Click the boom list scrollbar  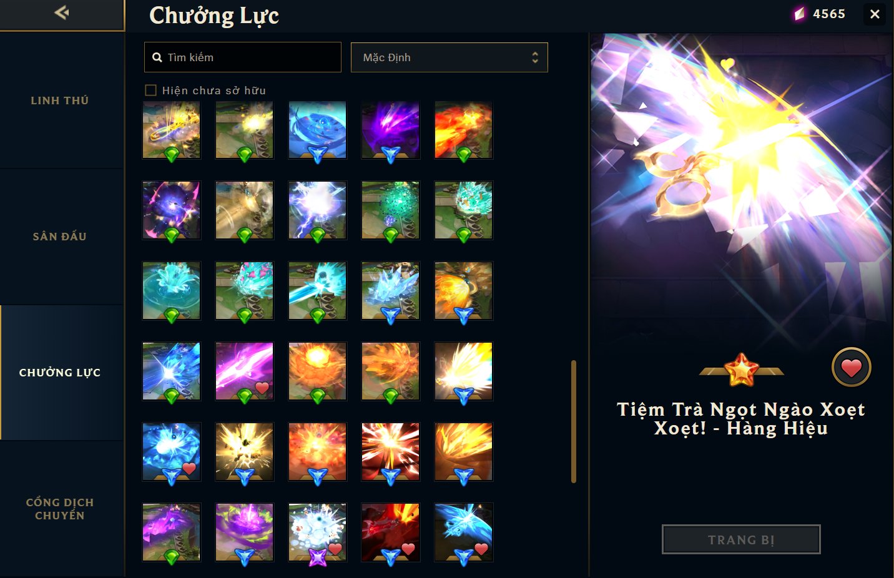[x=574, y=421]
